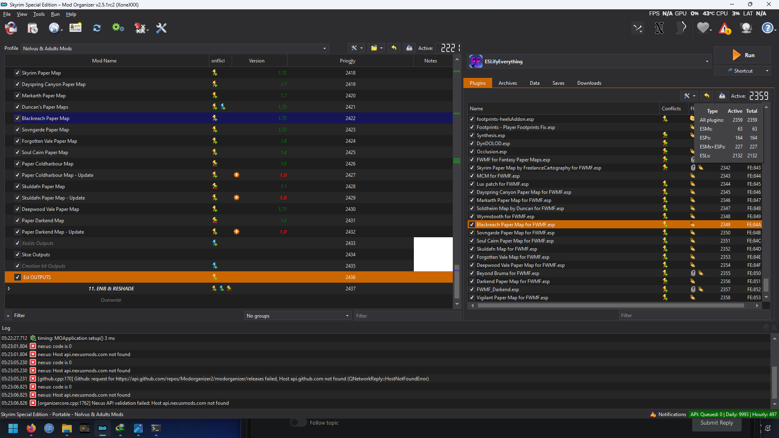Click update flag on Paper Darkend Map - Update

pos(237,232)
